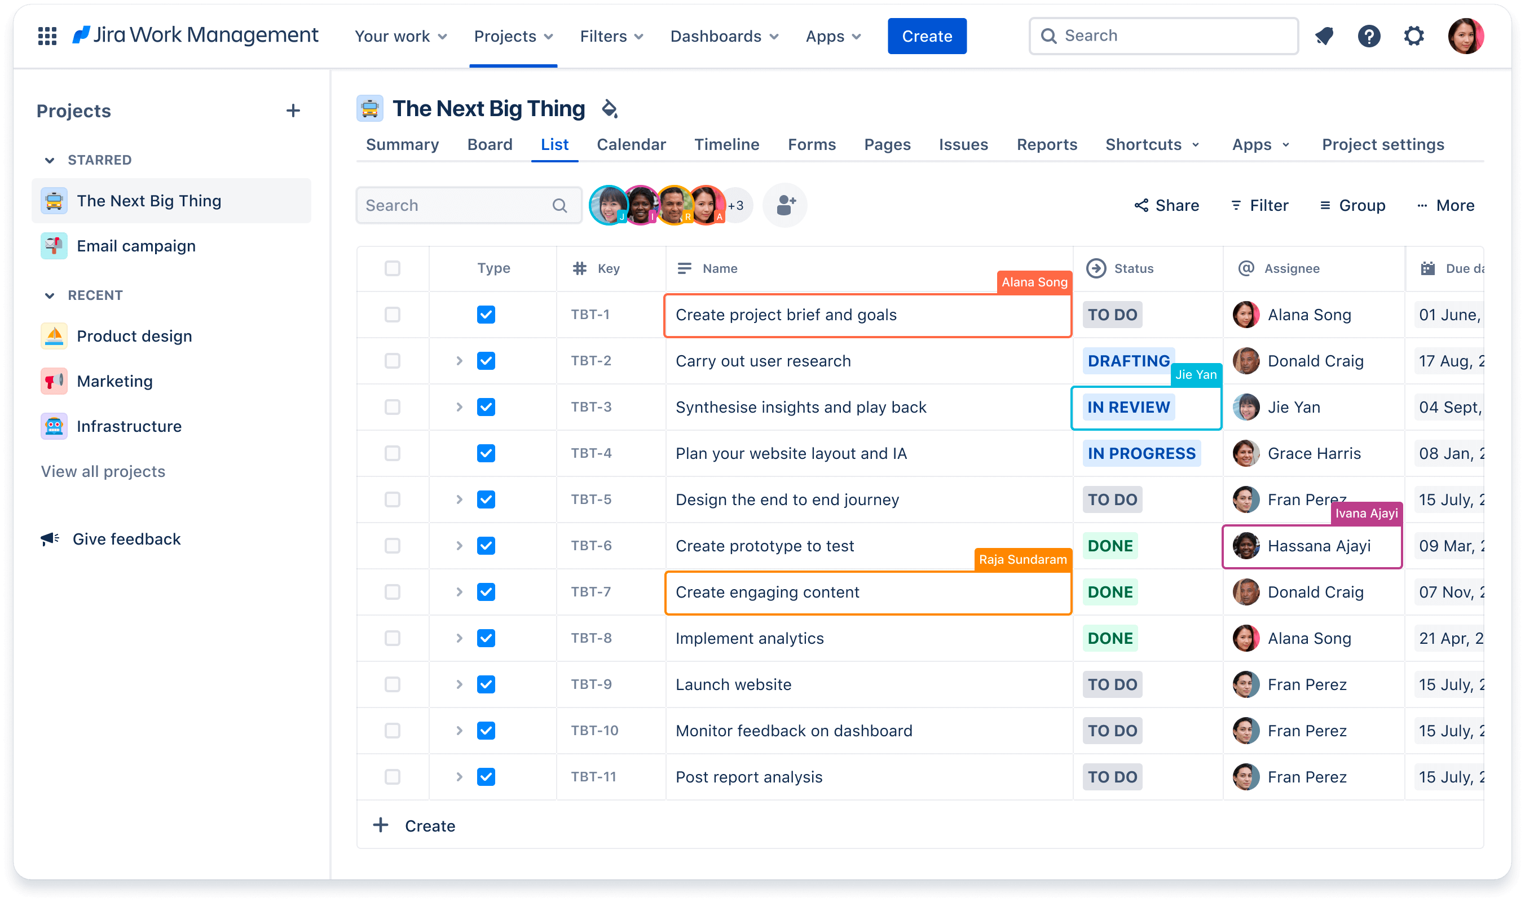Open the Timeline tab
The width and height of the screenshot is (1525, 902).
[x=726, y=144]
